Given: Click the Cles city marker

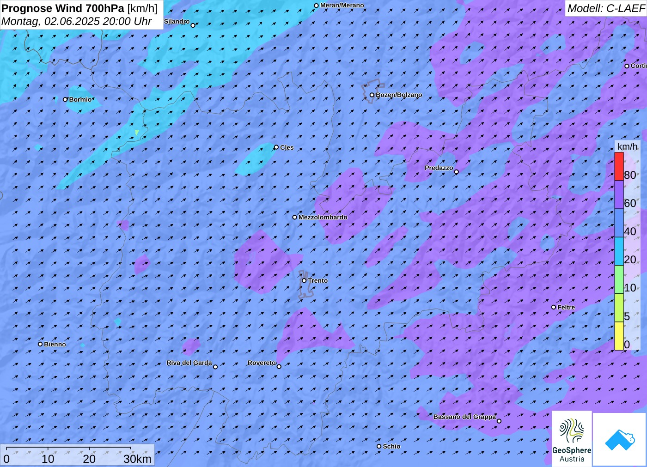Looking at the screenshot, I should click(276, 147).
